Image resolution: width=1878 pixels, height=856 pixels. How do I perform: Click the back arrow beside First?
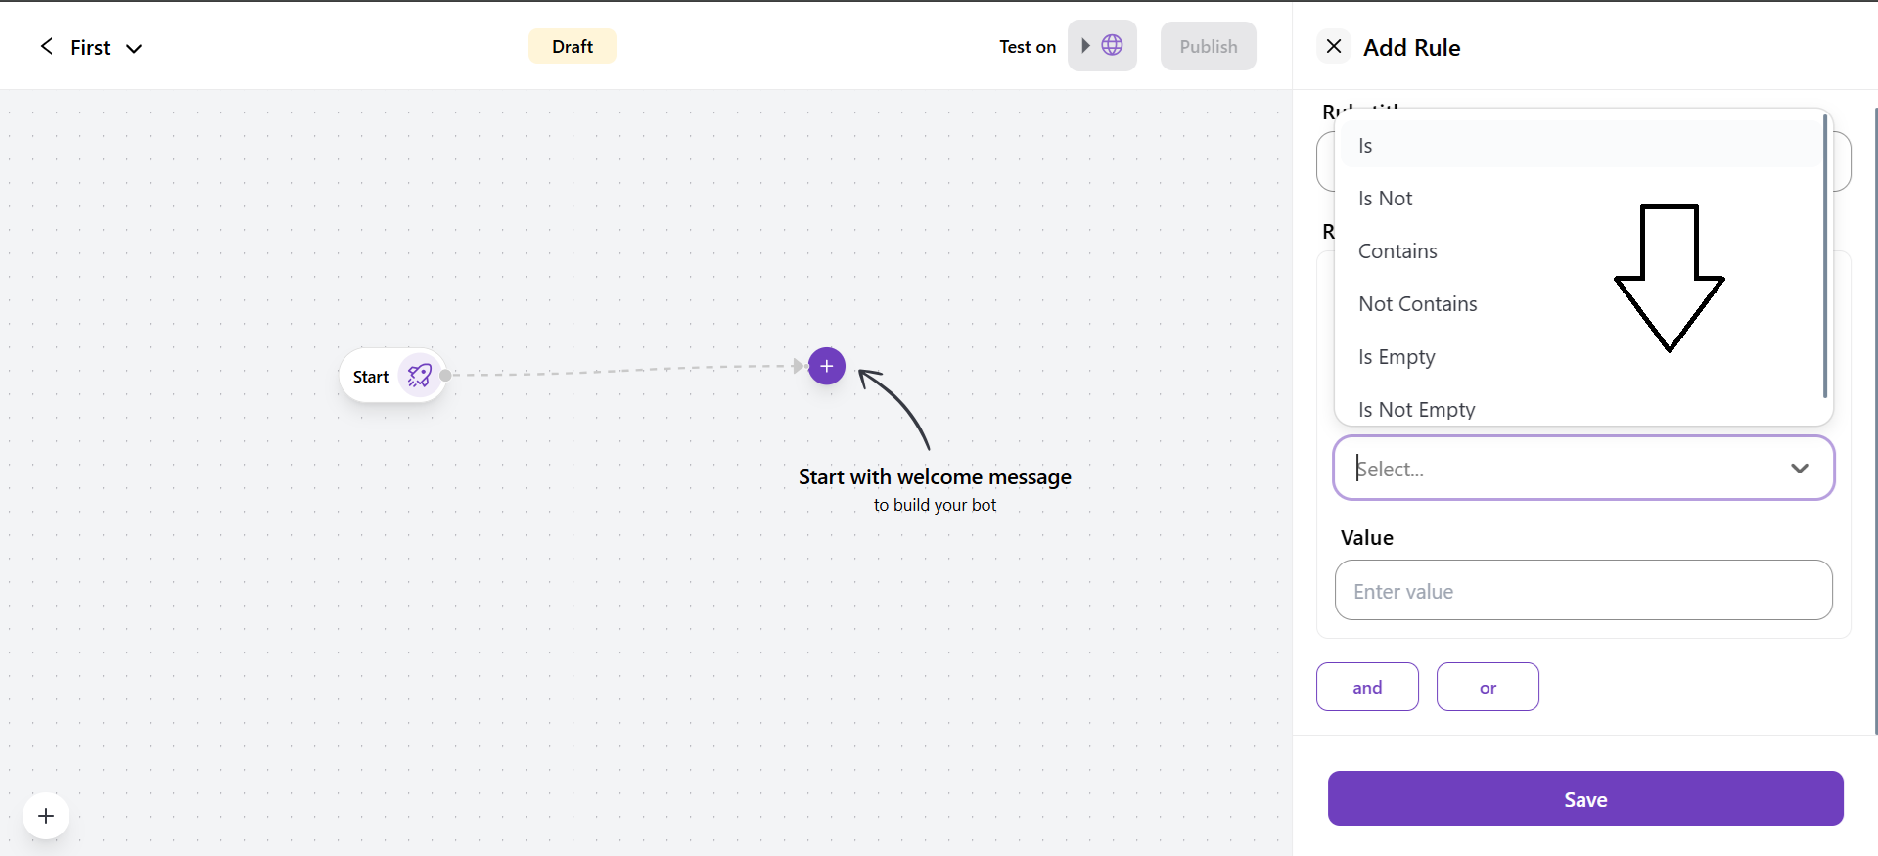click(x=46, y=47)
